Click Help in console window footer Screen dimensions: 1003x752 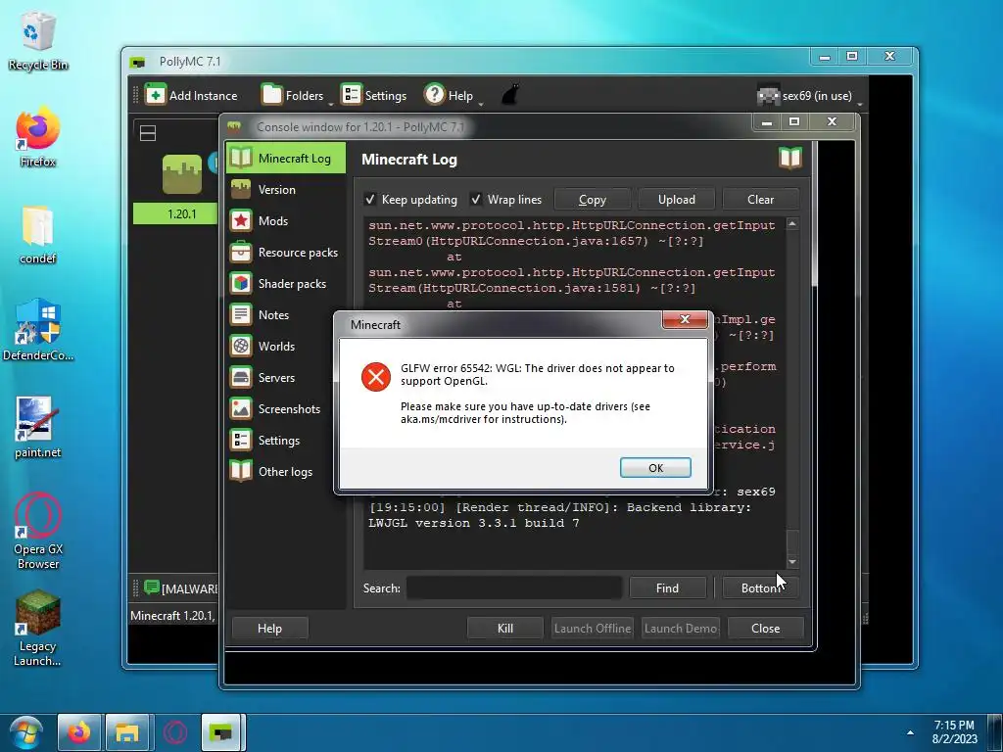pyautogui.click(x=269, y=628)
